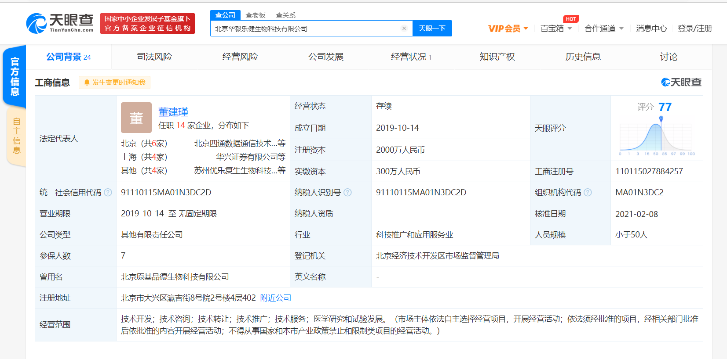
Task: Click 发生变更时通知我 notification button
Action: (x=114, y=83)
